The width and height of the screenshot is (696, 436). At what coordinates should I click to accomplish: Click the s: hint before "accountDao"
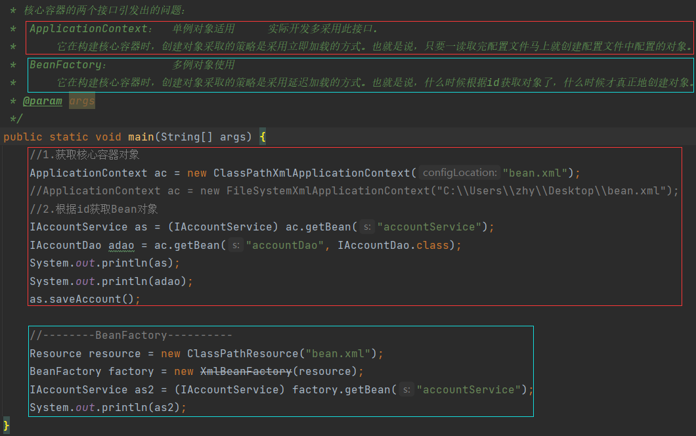[236, 245]
